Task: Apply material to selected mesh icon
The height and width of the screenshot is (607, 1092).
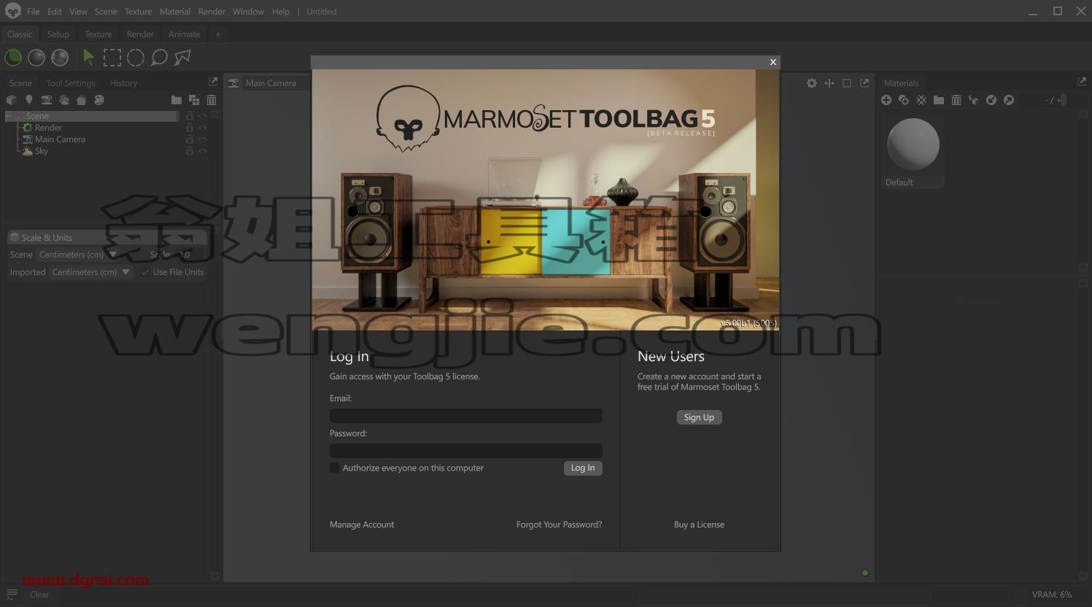Action: 974,100
